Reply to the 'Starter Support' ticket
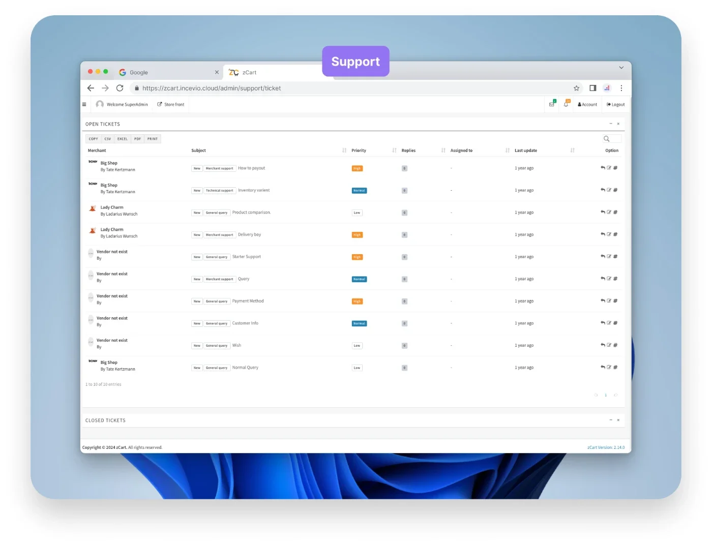712x545 pixels. click(x=603, y=257)
